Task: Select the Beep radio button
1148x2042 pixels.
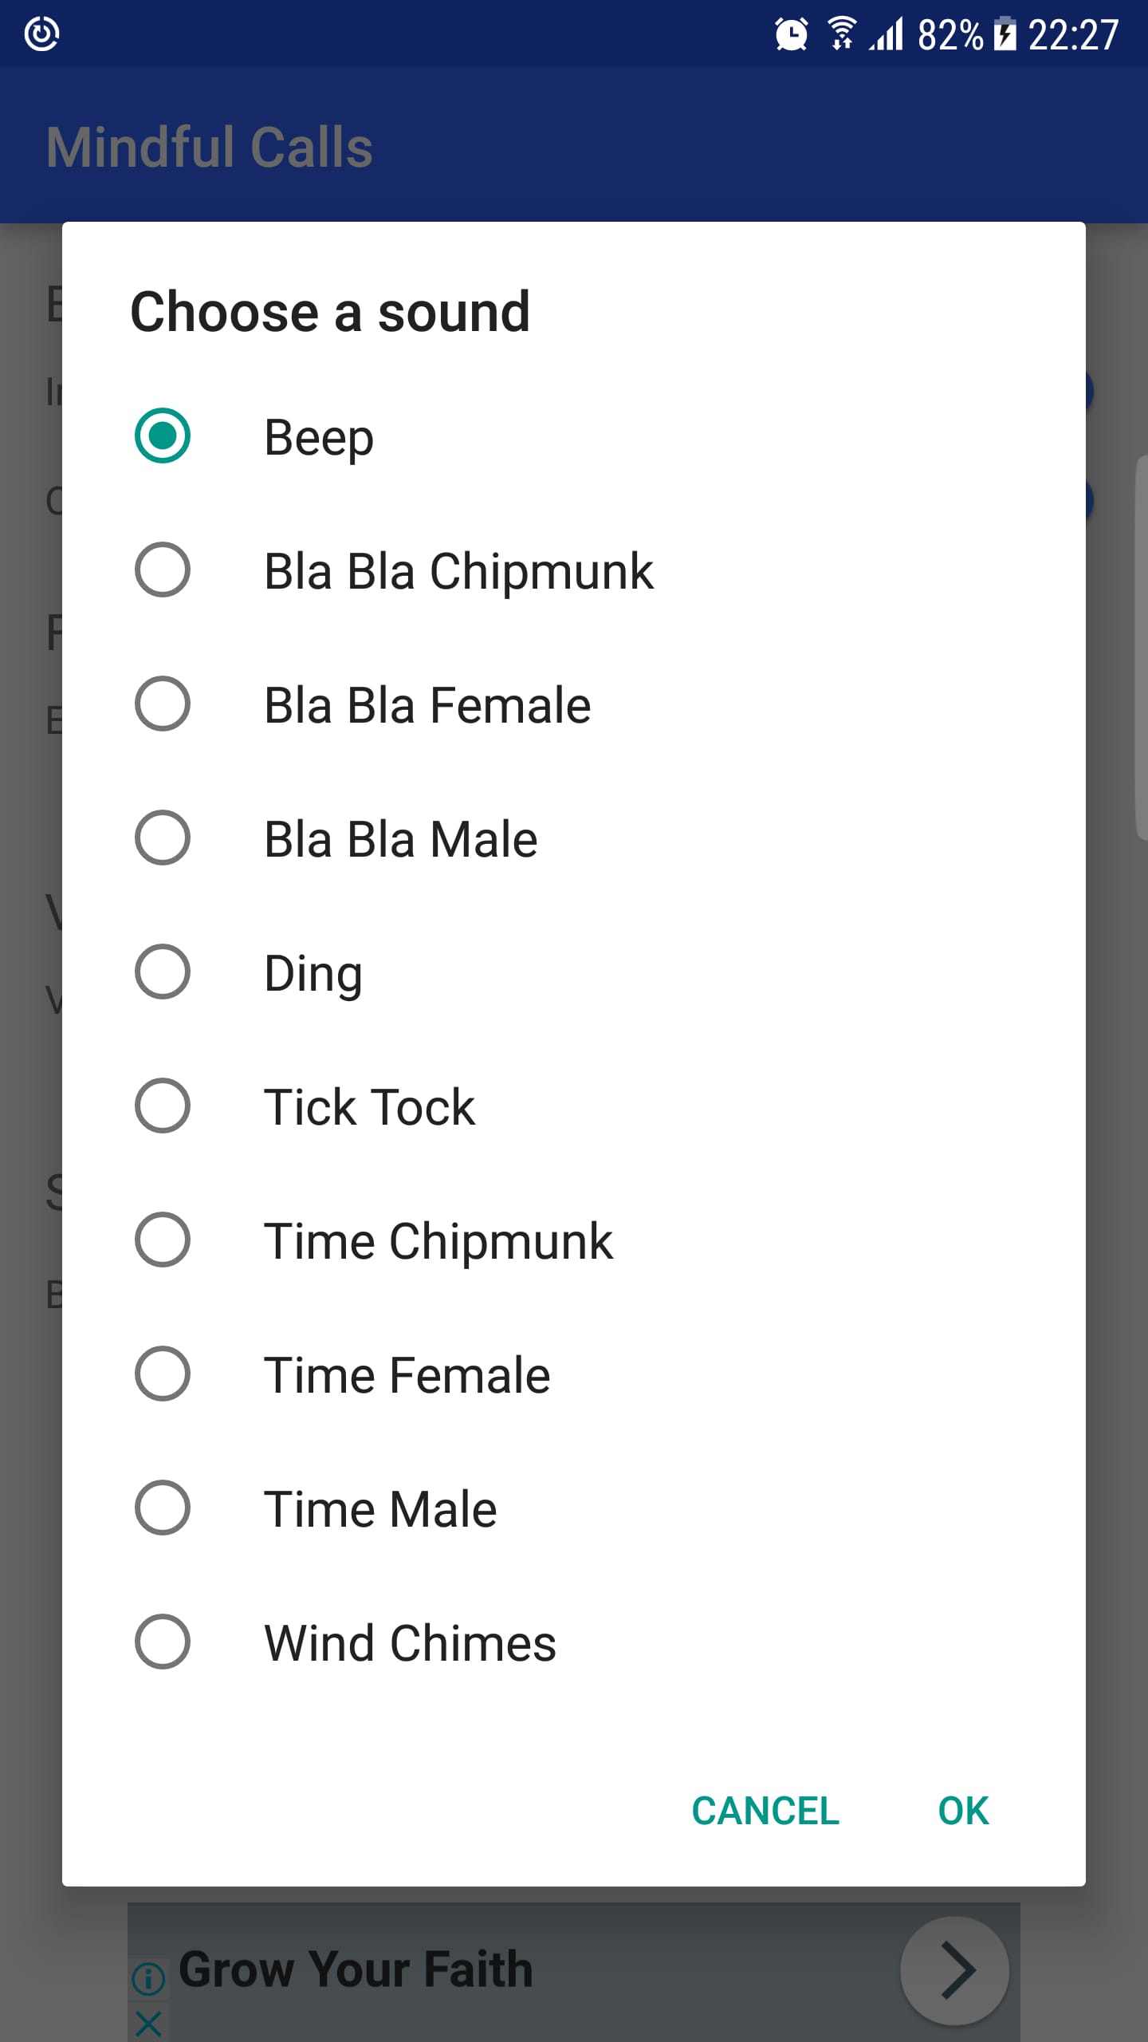Action: 163,436
